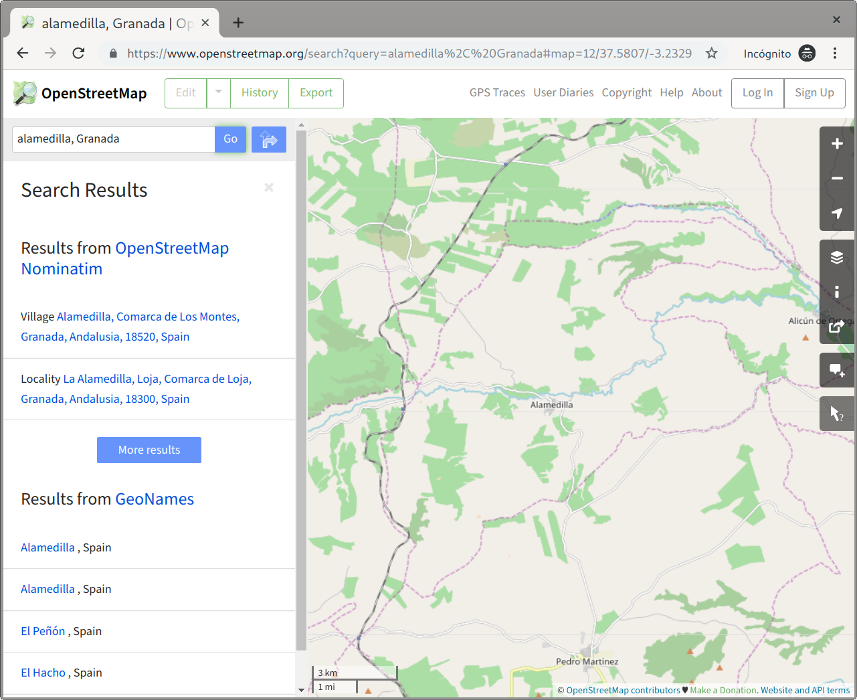View site security padlock info

[113, 53]
